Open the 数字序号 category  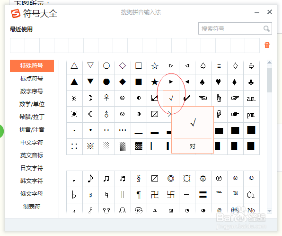[x=32, y=91]
